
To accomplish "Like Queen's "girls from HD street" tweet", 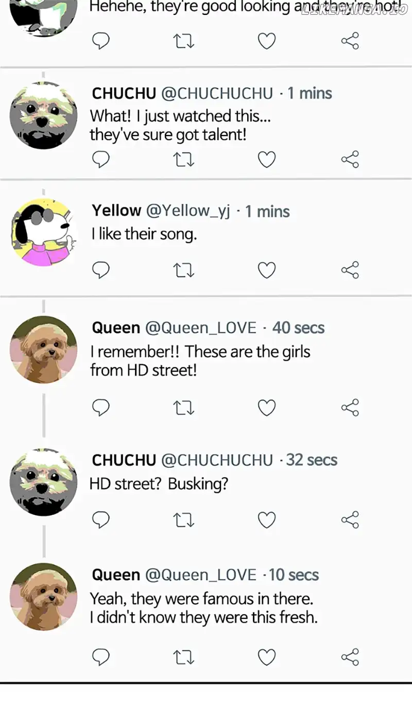I will coord(266,408).
